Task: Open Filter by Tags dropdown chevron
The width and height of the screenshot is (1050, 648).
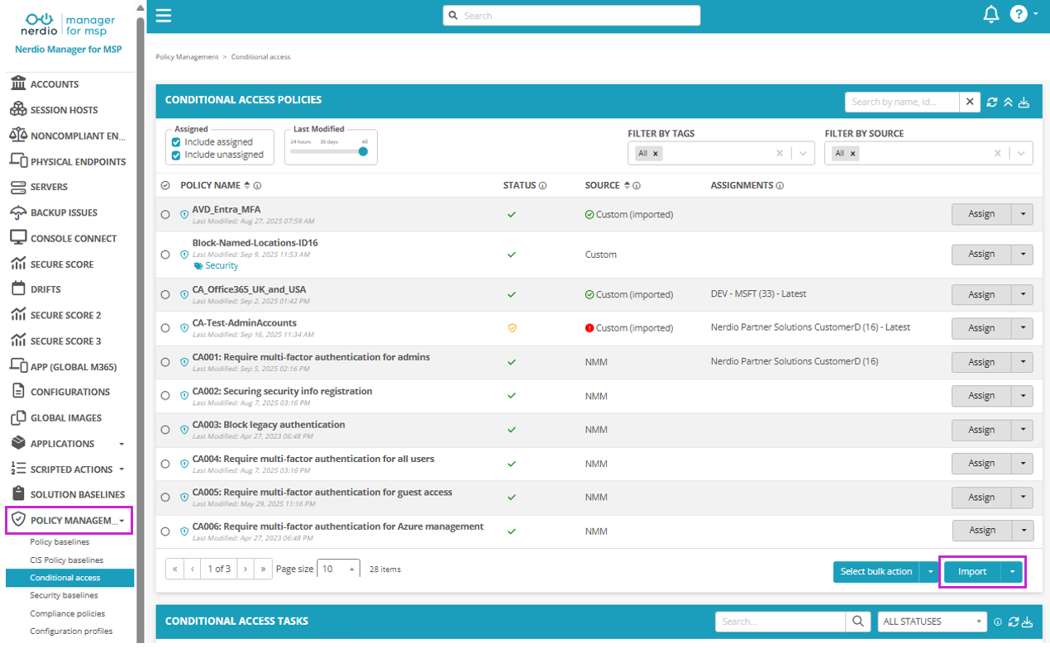Action: coord(803,153)
